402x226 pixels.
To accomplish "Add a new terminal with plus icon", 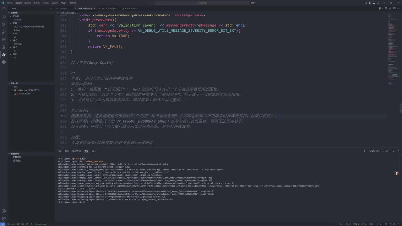I will tap(364, 151).
